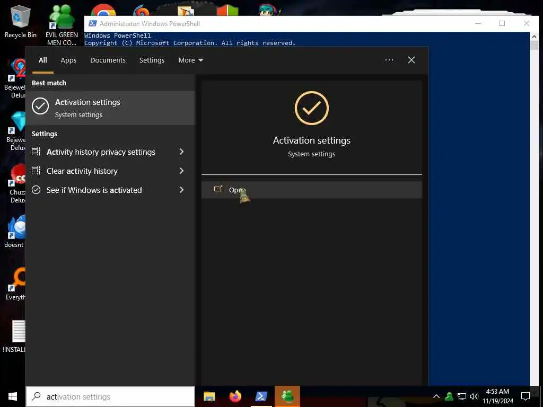This screenshot has width=543, height=407.
Task: Click the Clear activity history icon
Action: [x=36, y=171]
